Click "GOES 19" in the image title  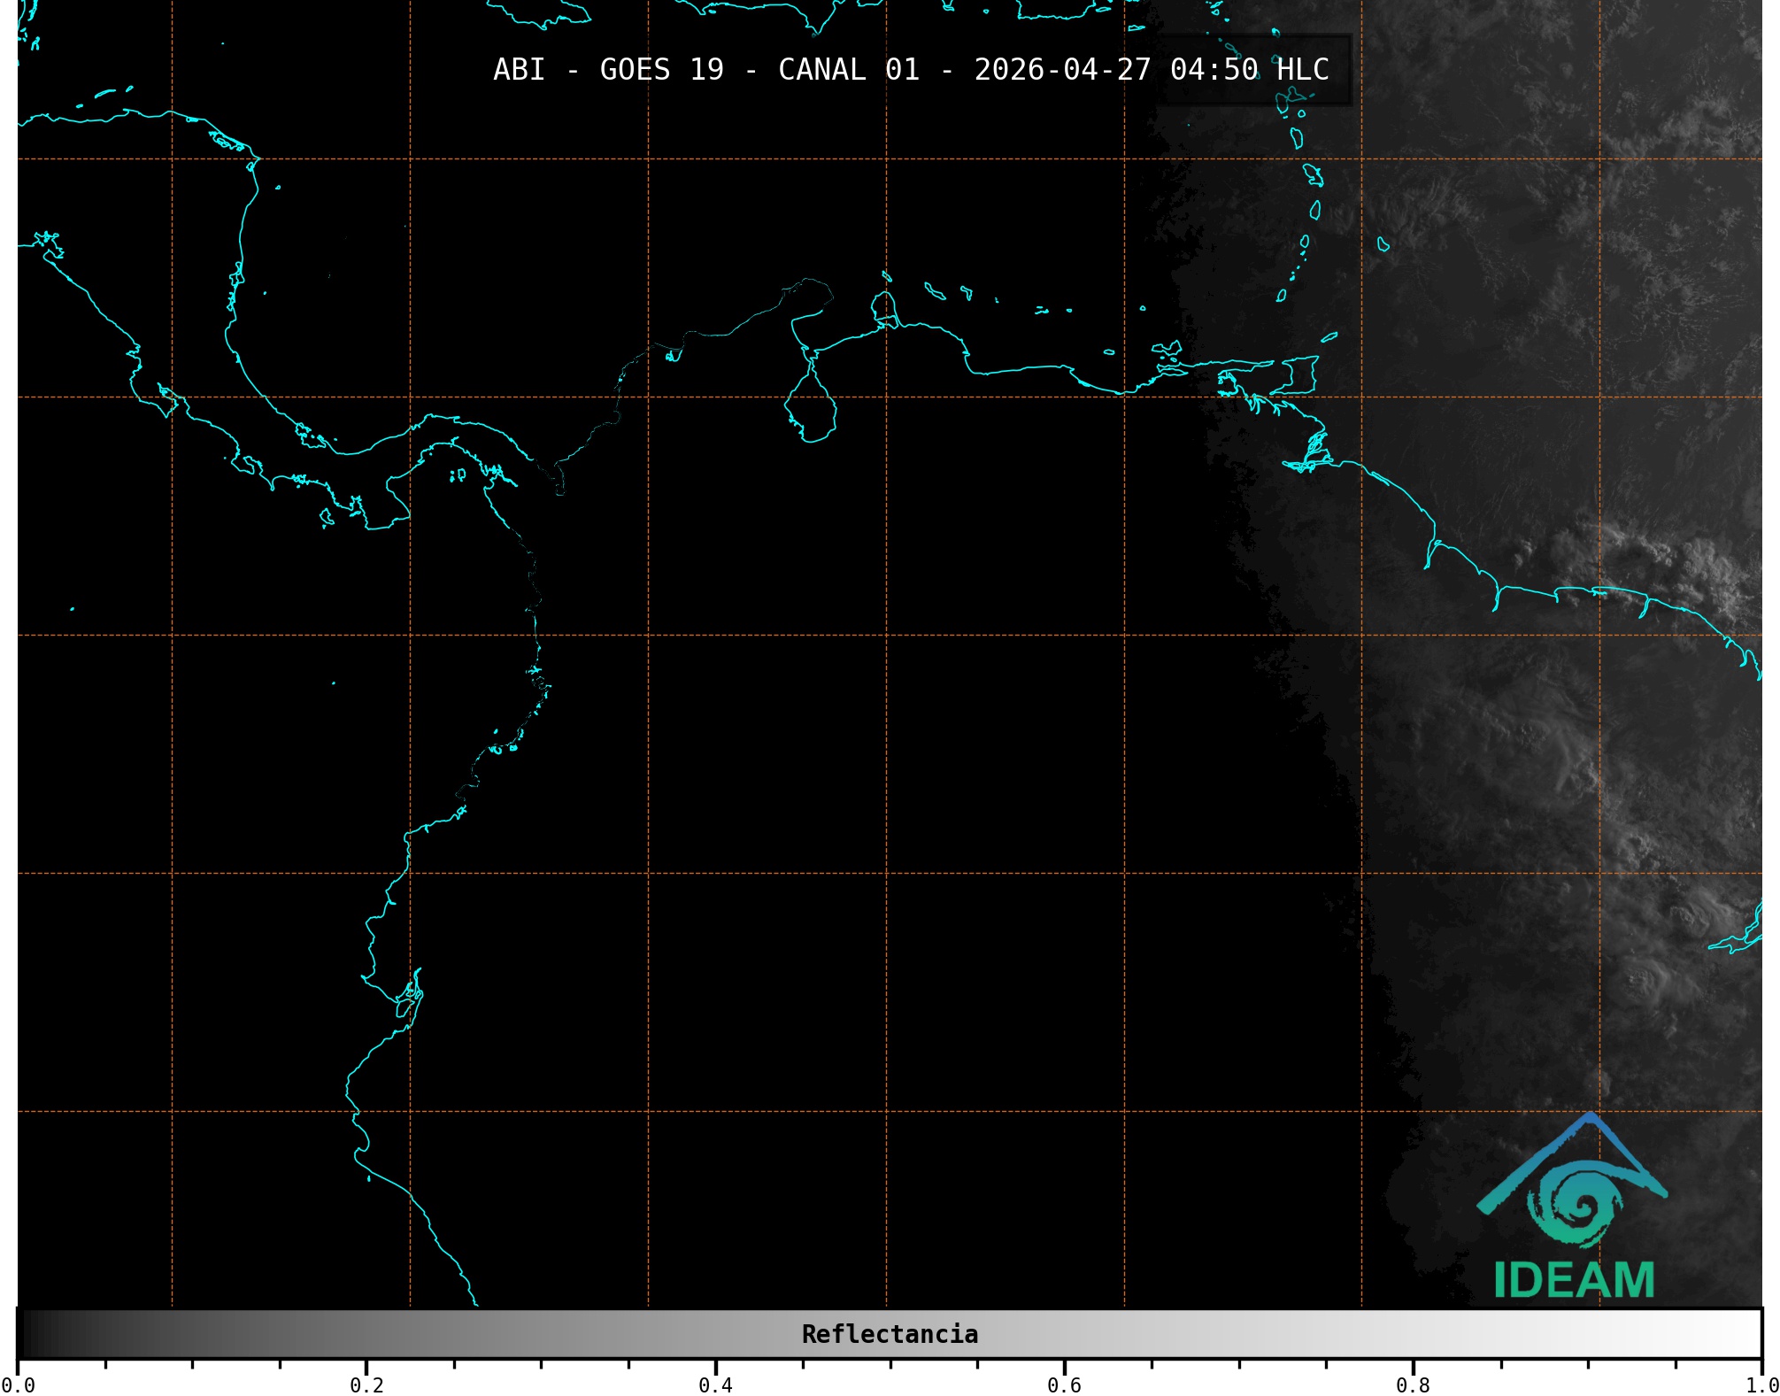pyautogui.click(x=661, y=70)
